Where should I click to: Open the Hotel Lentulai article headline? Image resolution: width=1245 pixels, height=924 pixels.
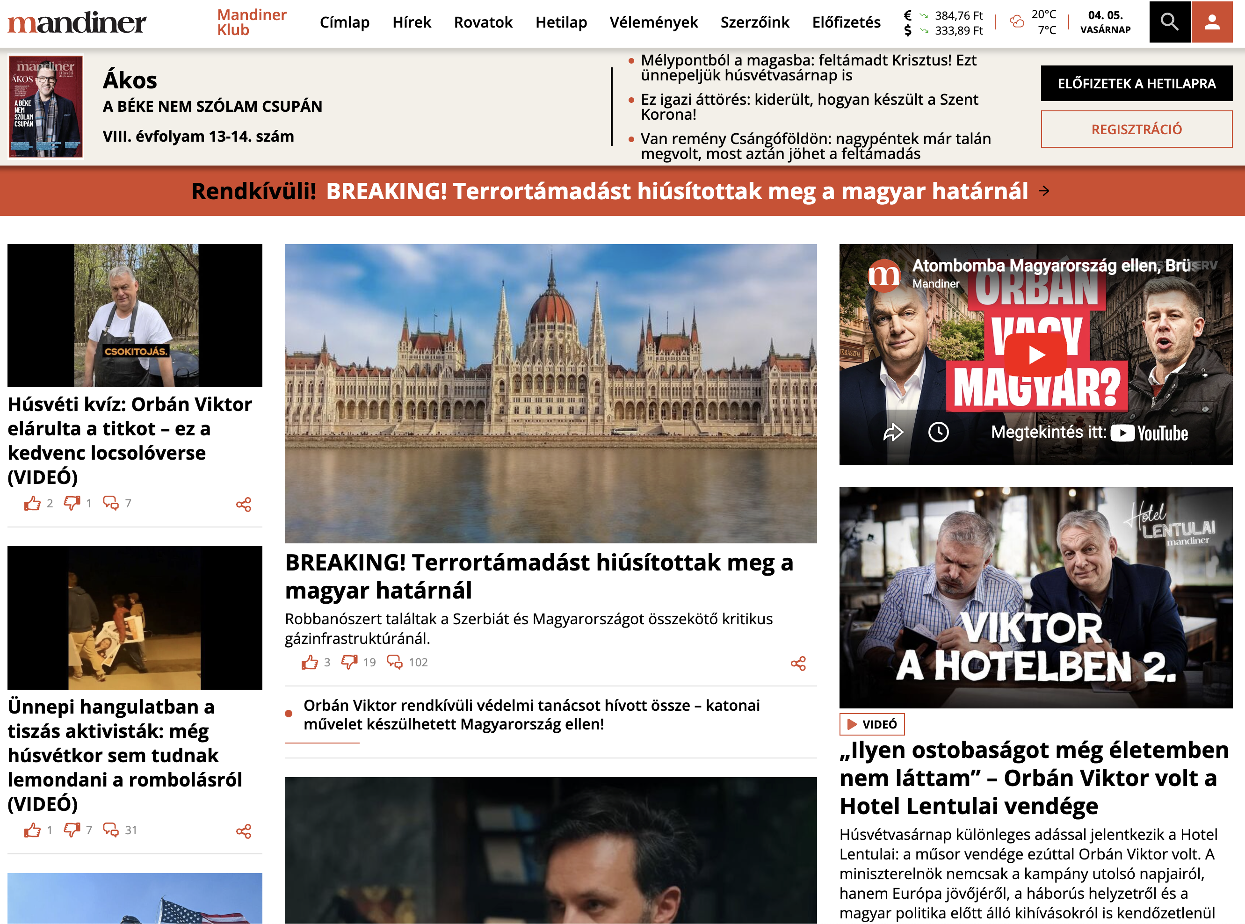coord(1029,778)
